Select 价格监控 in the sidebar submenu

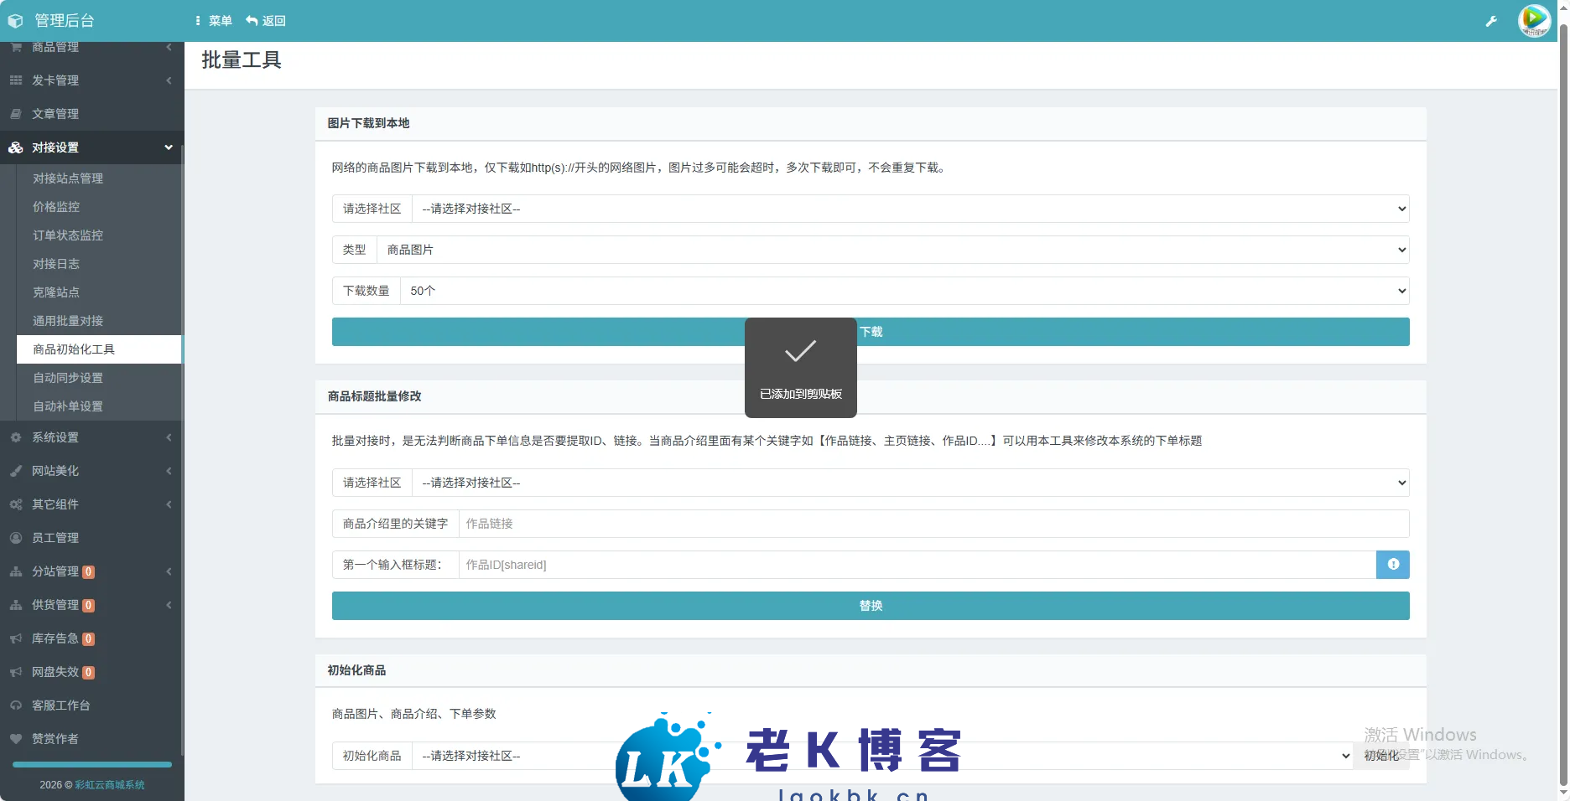[x=56, y=207]
